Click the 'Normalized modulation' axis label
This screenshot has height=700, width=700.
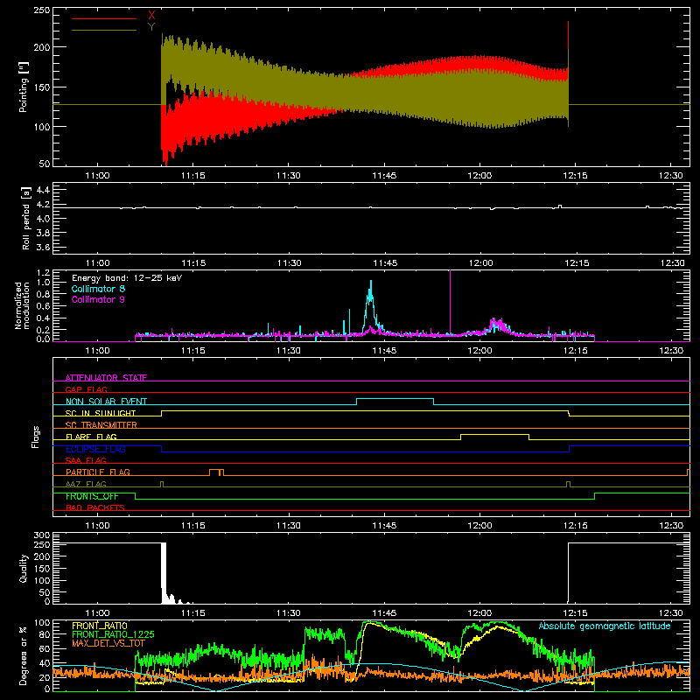point(22,305)
